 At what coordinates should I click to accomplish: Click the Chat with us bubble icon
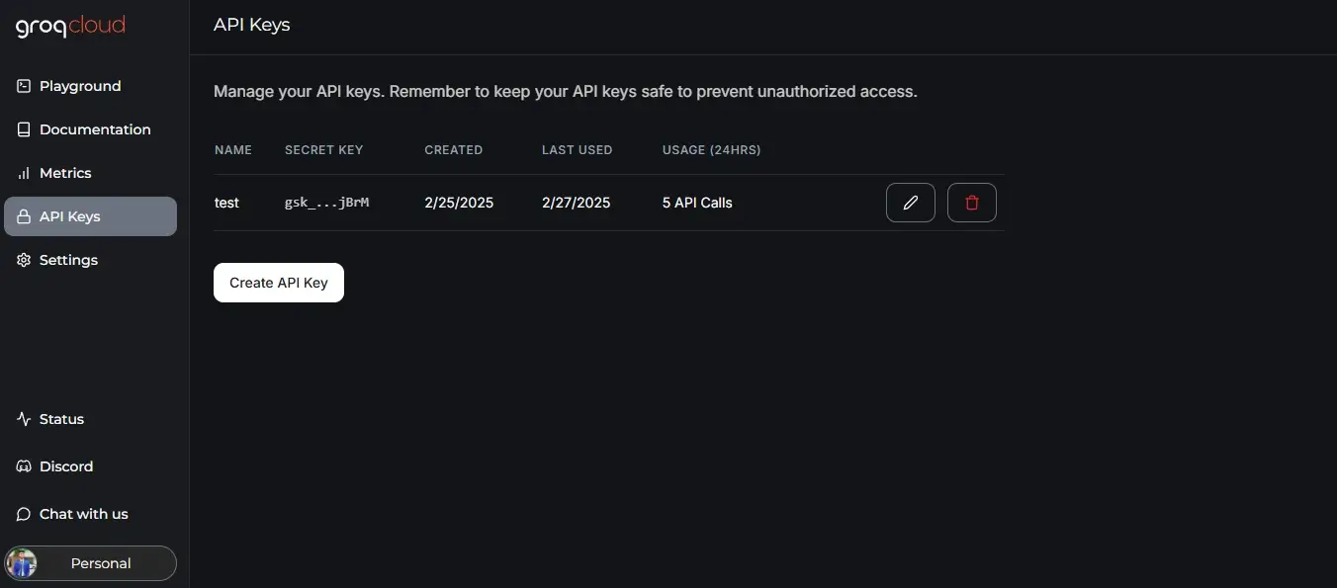point(24,514)
